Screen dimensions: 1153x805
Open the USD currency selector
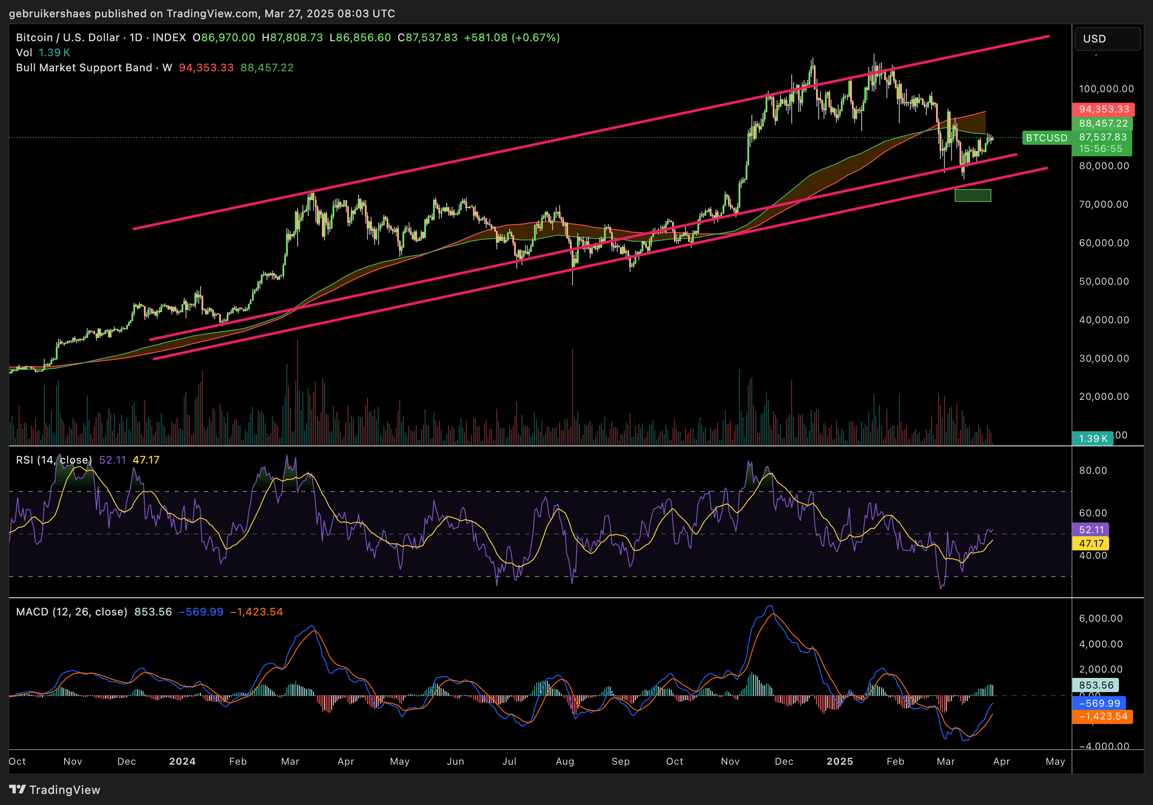click(1107, 39)
